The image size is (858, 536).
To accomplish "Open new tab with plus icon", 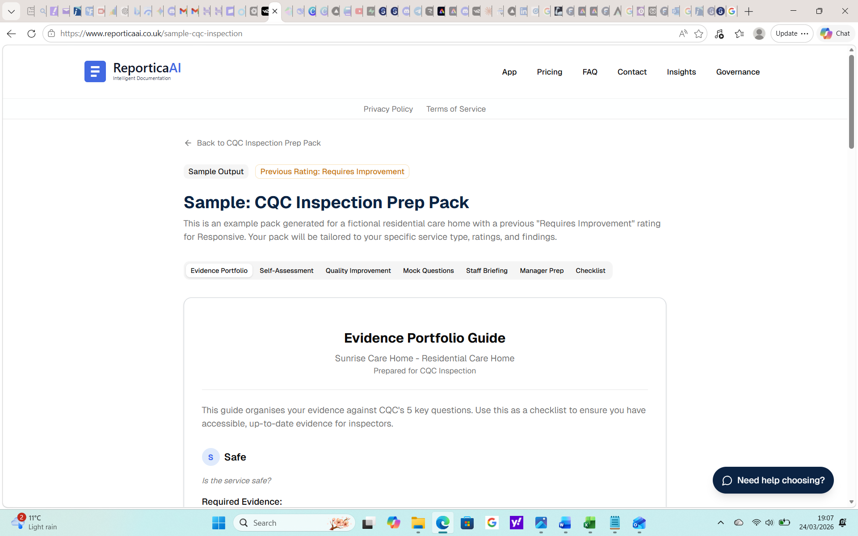I will [x=749, y=12].
